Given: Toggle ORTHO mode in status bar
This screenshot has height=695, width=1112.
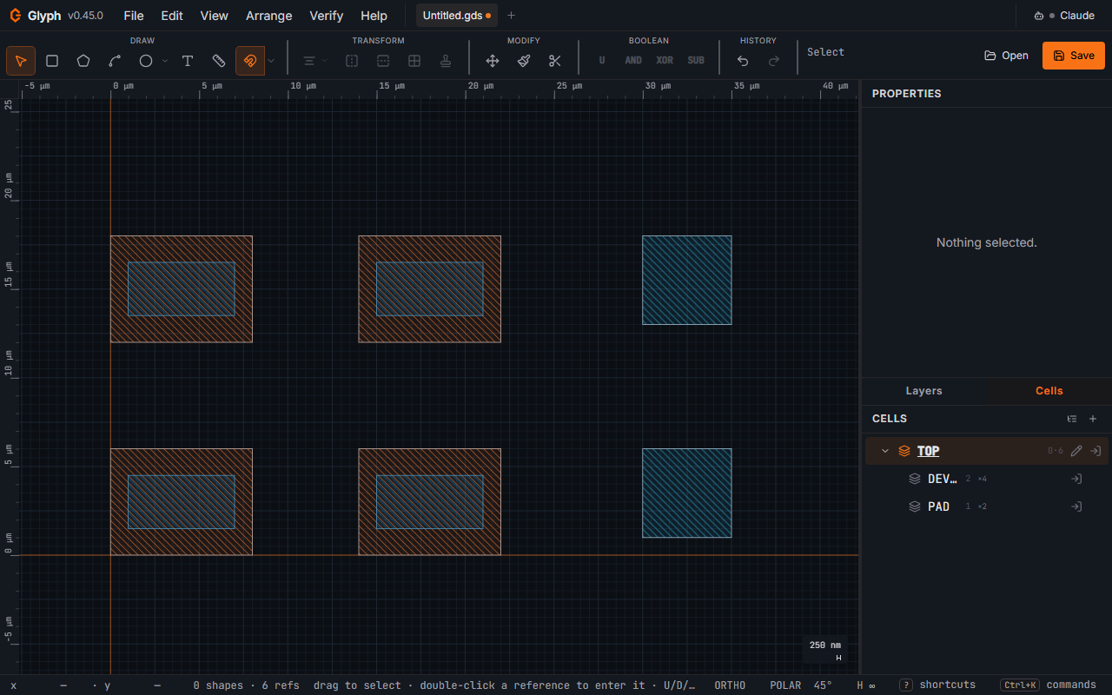Looking at the screenshot, I should (730, 685).
